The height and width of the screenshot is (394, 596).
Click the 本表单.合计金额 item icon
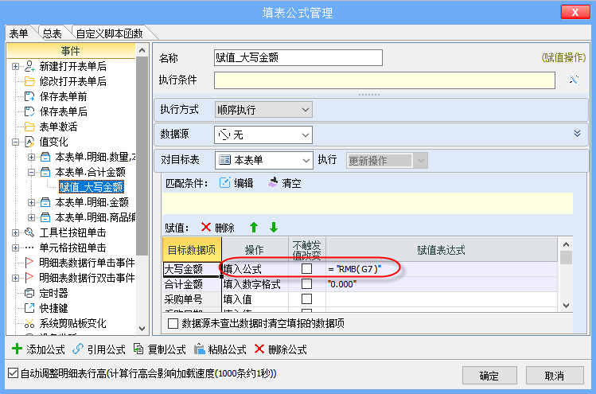45,172
